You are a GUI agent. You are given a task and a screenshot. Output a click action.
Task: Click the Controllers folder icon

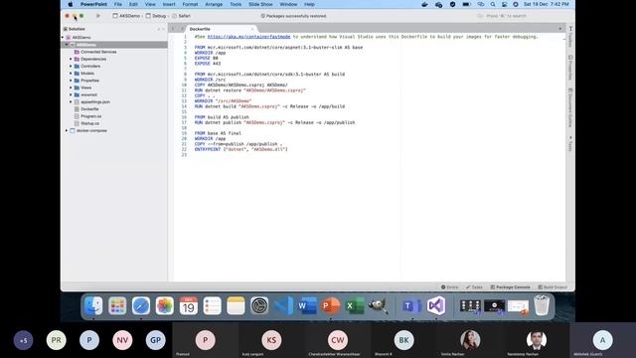(x=77, y=67)
